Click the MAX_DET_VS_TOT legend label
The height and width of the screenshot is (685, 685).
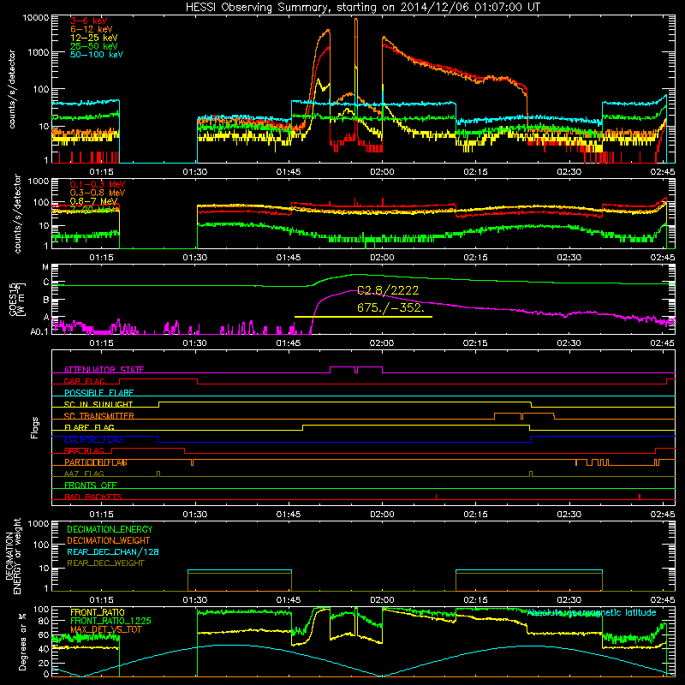click(104, 629)
